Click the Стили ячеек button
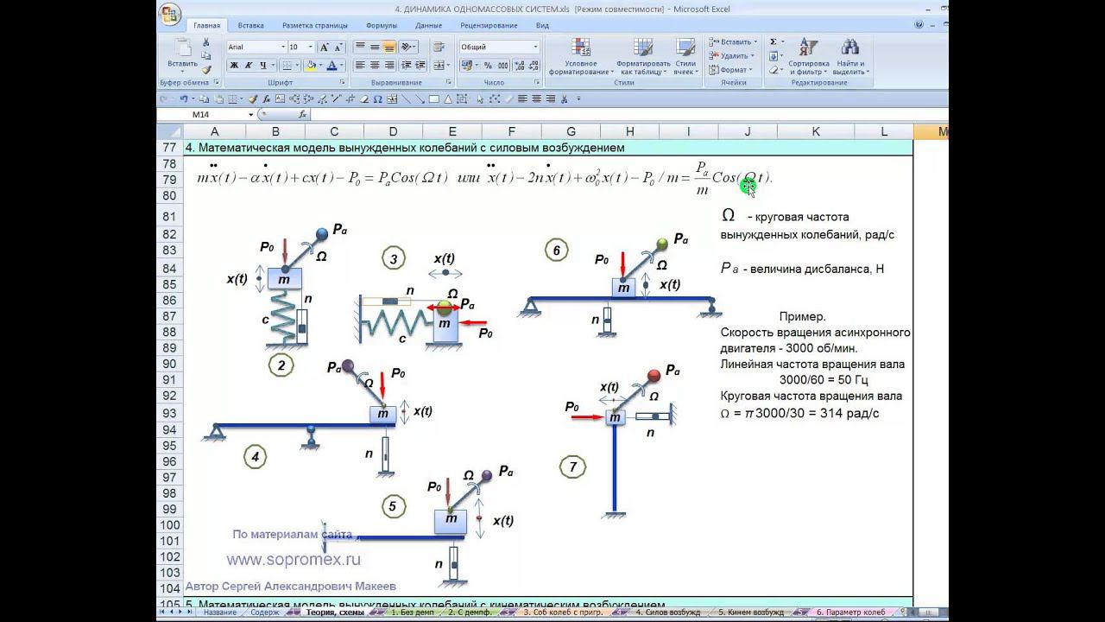 685,56
